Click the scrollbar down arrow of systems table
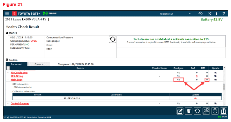 pos(224,105)
